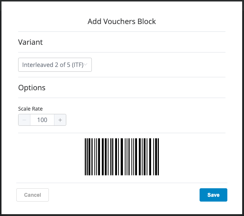Decrease the Scale Rate value by one step

click(x=24, y=120)
